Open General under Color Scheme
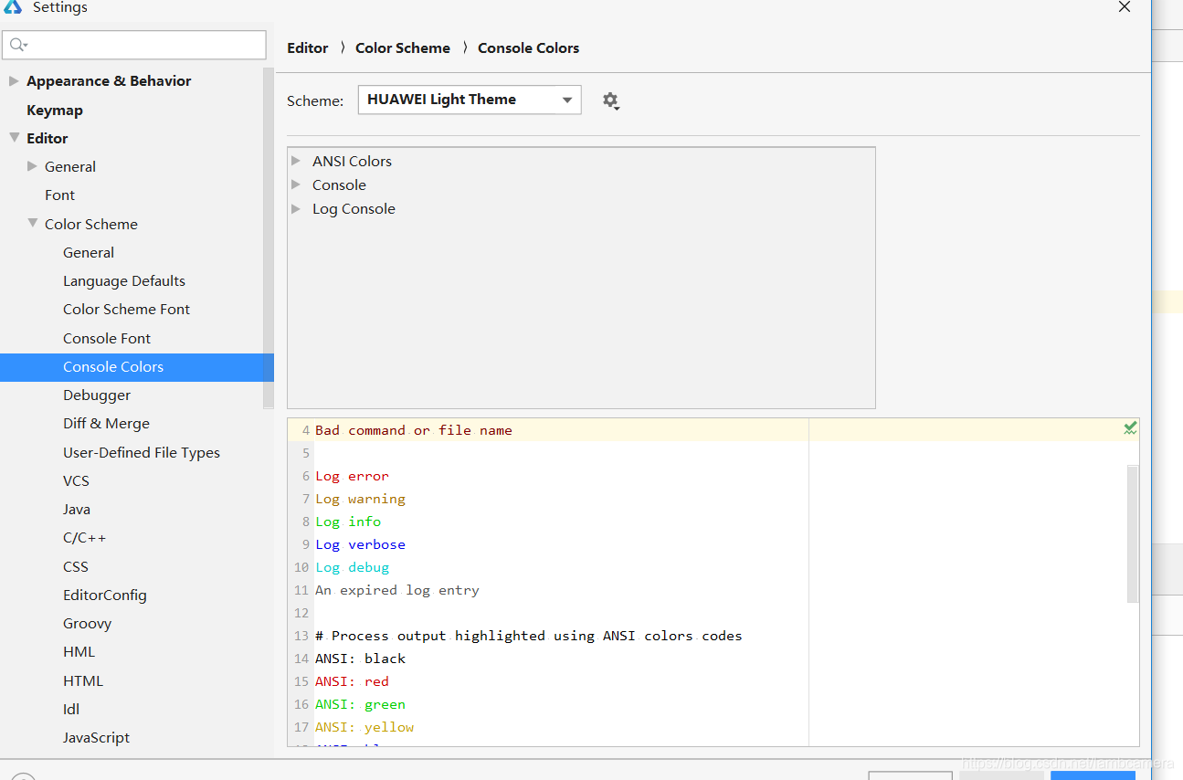This screenshot has height=780, width=1183. click(89, 252)
